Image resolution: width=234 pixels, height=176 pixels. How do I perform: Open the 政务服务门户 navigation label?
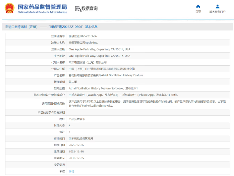tap(217, 12)
